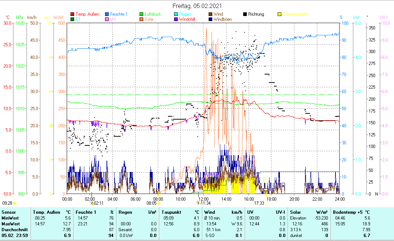Select the black Richtung legend square

245,15
